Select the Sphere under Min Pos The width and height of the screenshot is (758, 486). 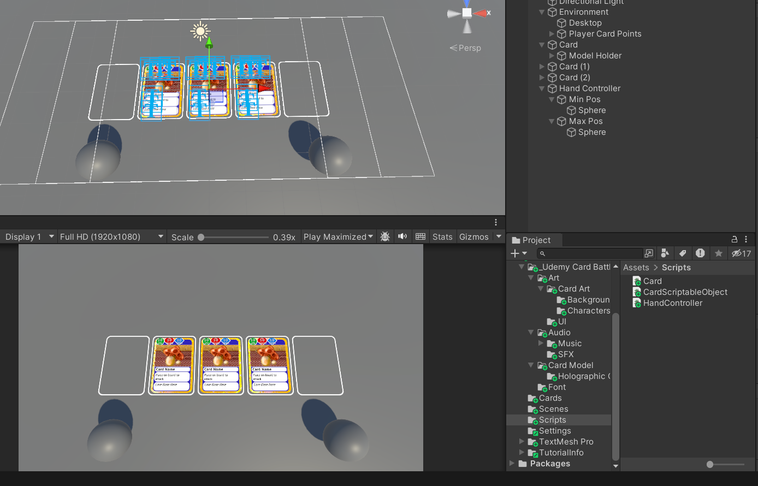(x=592, y=110)
